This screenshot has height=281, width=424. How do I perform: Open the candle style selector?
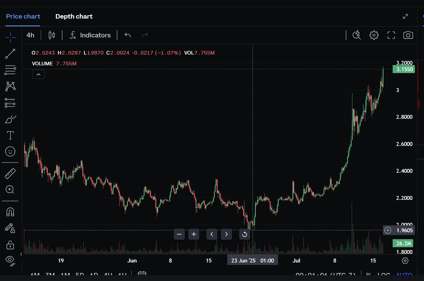[52, 35]
